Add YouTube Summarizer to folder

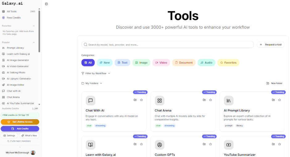click(273, 144)
